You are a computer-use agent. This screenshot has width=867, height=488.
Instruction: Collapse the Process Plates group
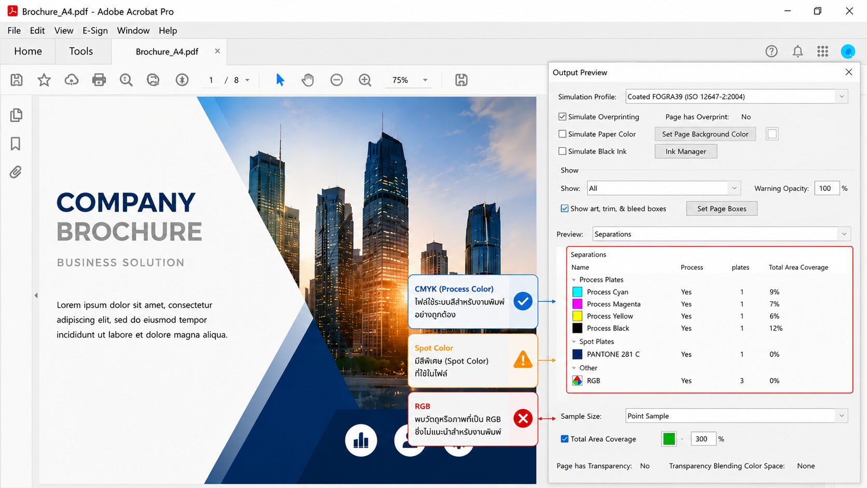pyautogui.click(x=574, y=280)
